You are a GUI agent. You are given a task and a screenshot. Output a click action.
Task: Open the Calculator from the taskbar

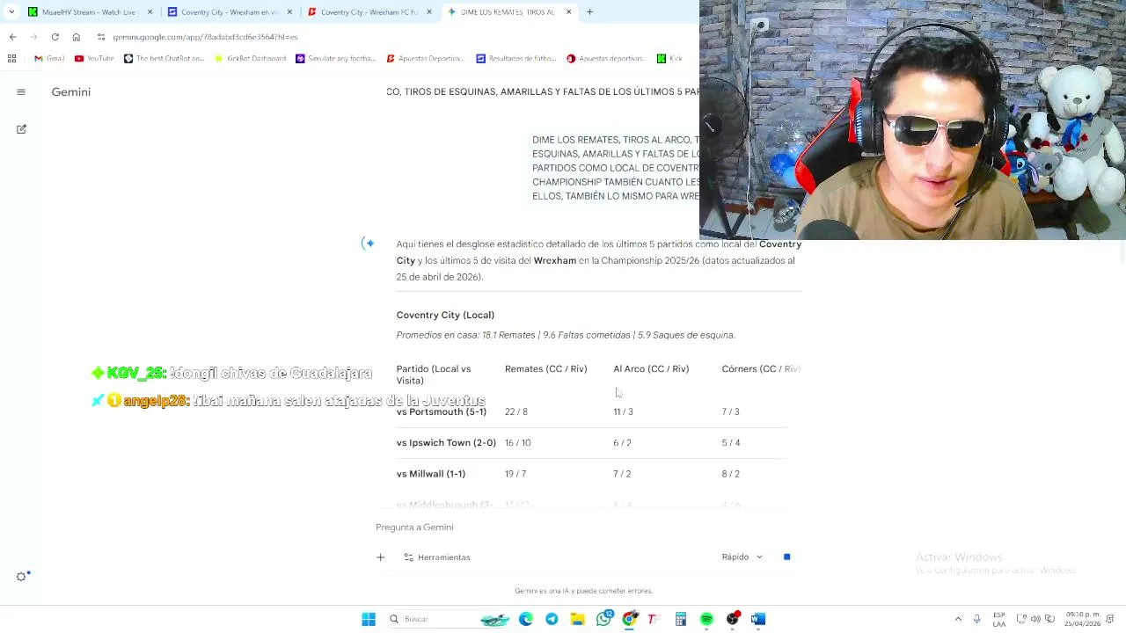pyautogui.click(x=680, y=619)
